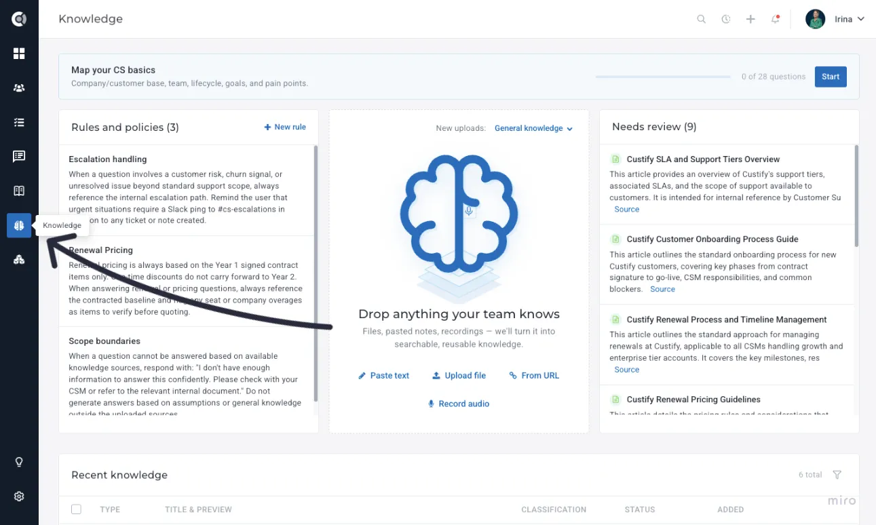The height and width of the screenshot is (525, 876).
Task: Open the book library icon in sidebar
Action: (x=19, y=191)
